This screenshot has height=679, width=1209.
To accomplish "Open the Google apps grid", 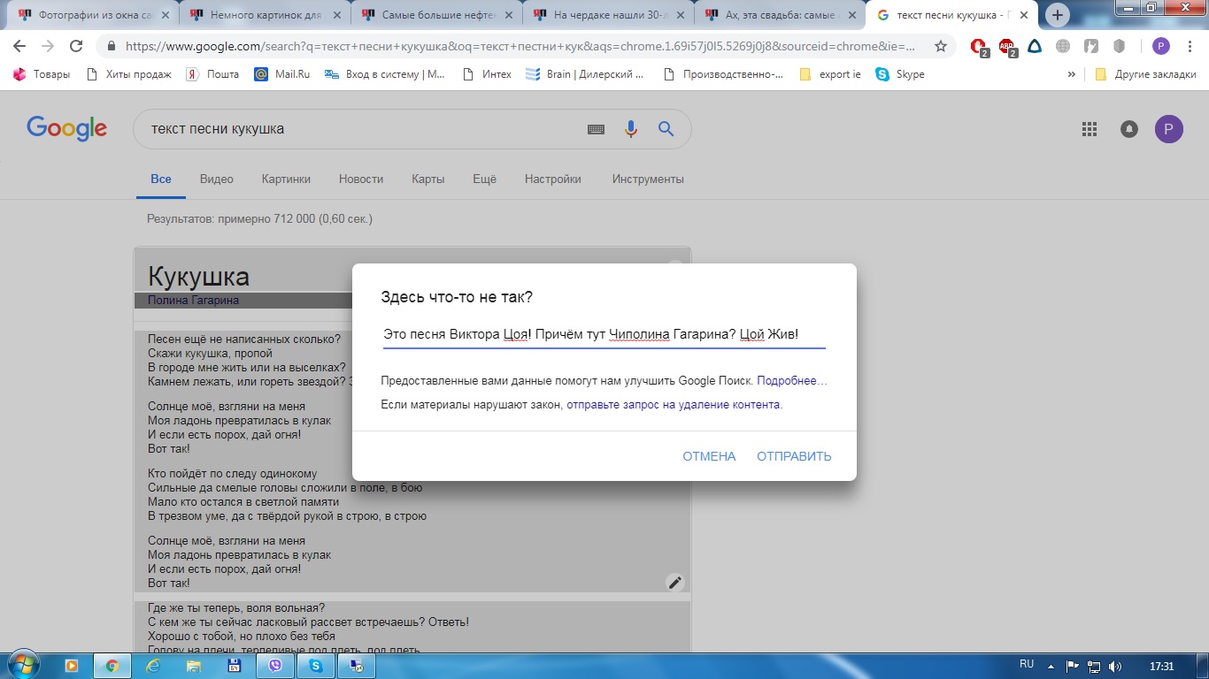I will pos(1090,129).
